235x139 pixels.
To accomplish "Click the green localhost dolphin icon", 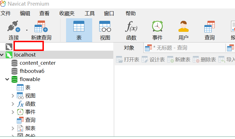I will coord(9,55).
